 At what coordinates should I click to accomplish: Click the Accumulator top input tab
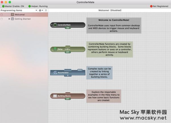pos(68,70)
